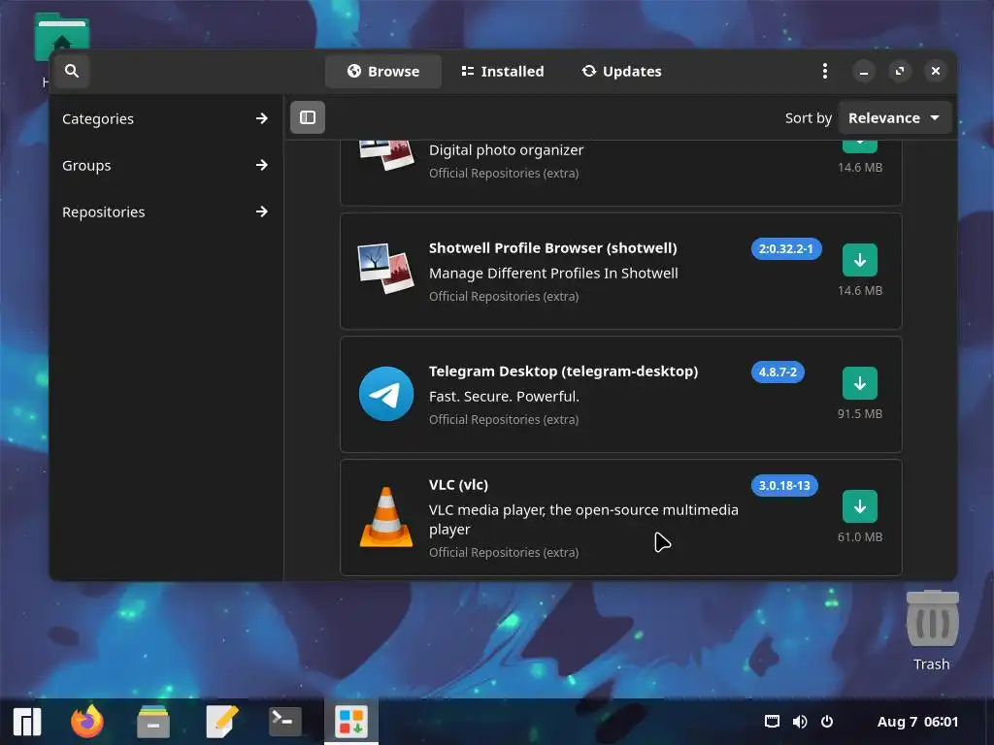Screen dimensions: 994x745
Task: Click 'Manage Different Profiles In Shotwell' text
Action: pyautogui.click(x=553, y=273)
